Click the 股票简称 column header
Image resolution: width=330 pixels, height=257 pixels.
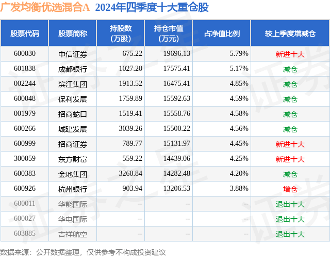pyautogui.click(x=73, y=33)
